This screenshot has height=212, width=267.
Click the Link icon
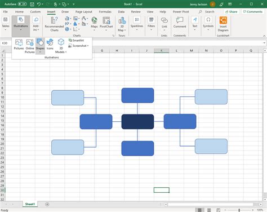(x=164, y=23)
